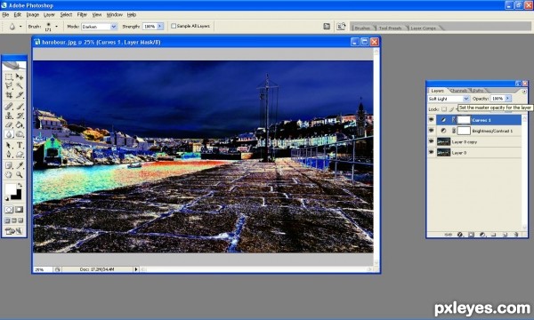
Task: Create new adjustment layer from Layers panel
Action: click(x=482, y=235)
